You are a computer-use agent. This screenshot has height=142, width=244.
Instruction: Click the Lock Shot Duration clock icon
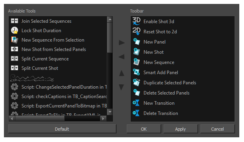pos(15,30)
